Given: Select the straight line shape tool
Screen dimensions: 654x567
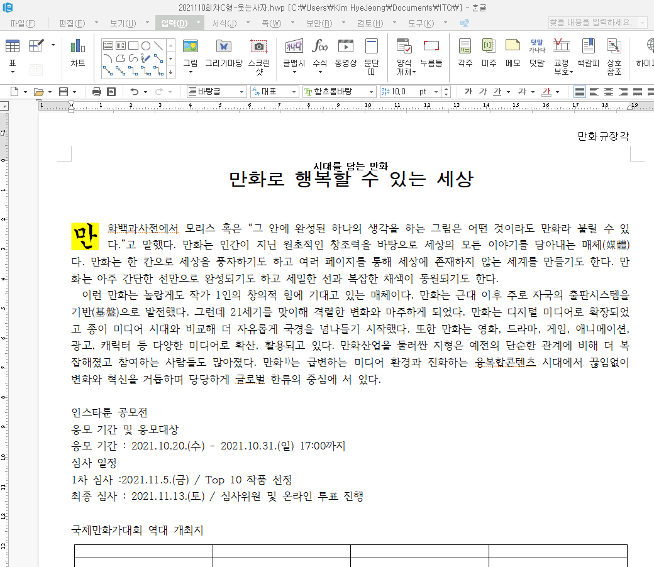Looking at the screenshot, I should coord(158,45).
